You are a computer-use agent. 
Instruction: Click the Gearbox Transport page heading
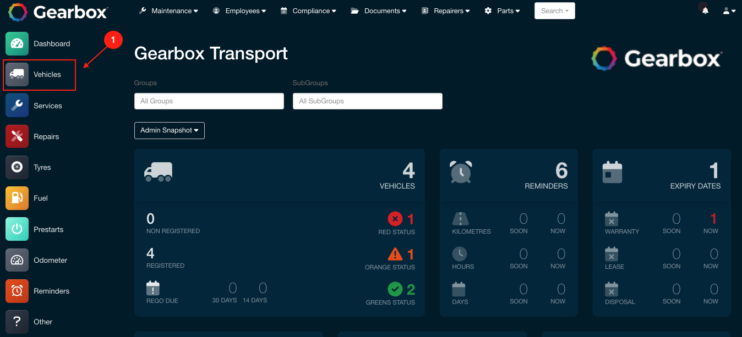point(211,53)
